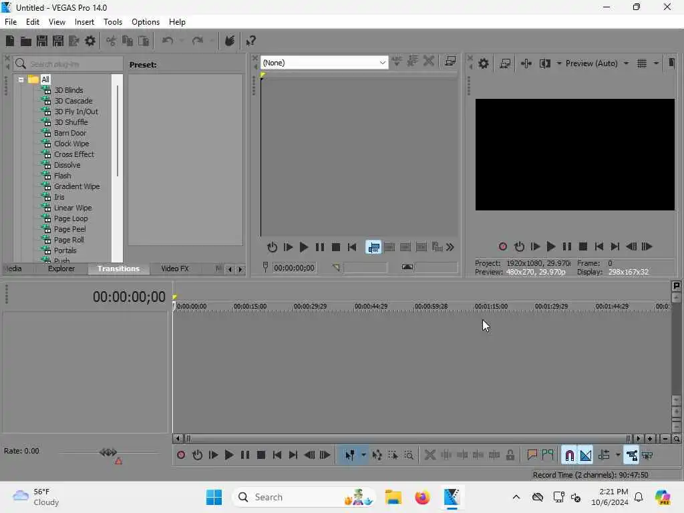
Task: Toggle Loop Playback in trimmer transport
Action: [272, 247]
